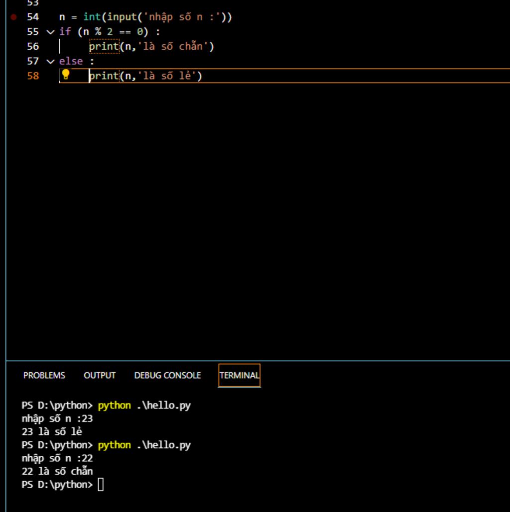Click the yellow lightbulb quick-fix icon
Image resolution: width=510 pixels, height=512 pixels.
[66, 75]
